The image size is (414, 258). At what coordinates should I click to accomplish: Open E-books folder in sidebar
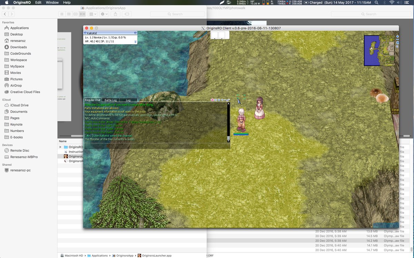(x=17, y=137)
